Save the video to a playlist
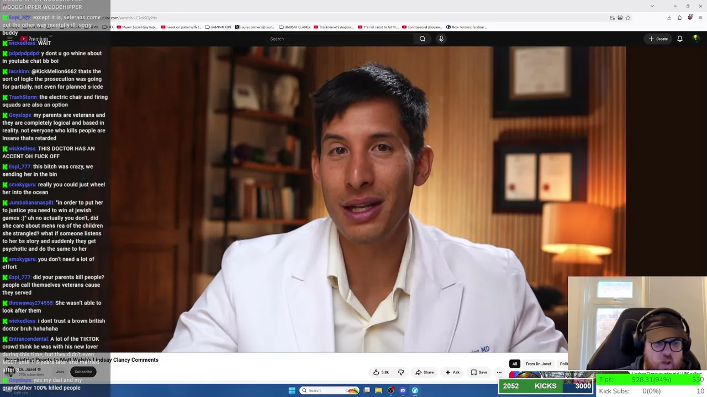This screenshot has width=707, height=397. (479, 372)
